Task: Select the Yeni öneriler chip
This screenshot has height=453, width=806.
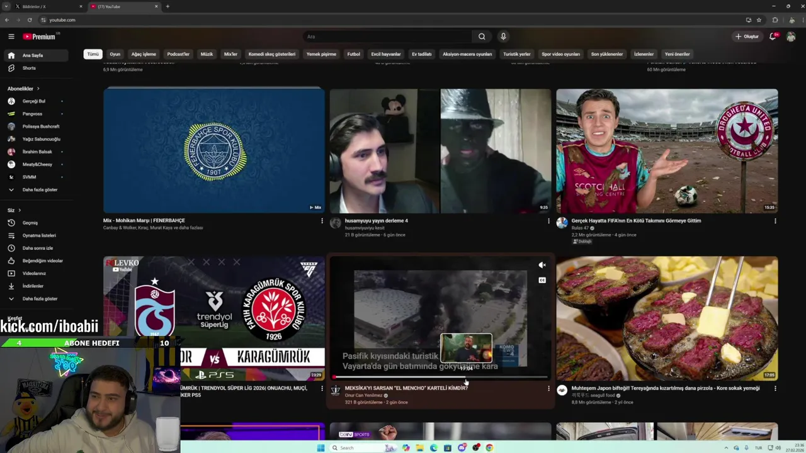Action: tap(678, 54)
